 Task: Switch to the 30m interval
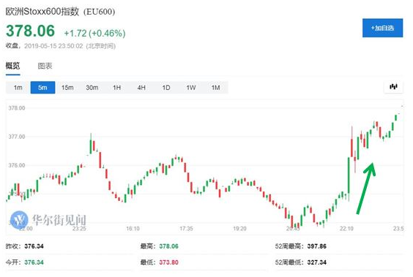click(92, 88)
